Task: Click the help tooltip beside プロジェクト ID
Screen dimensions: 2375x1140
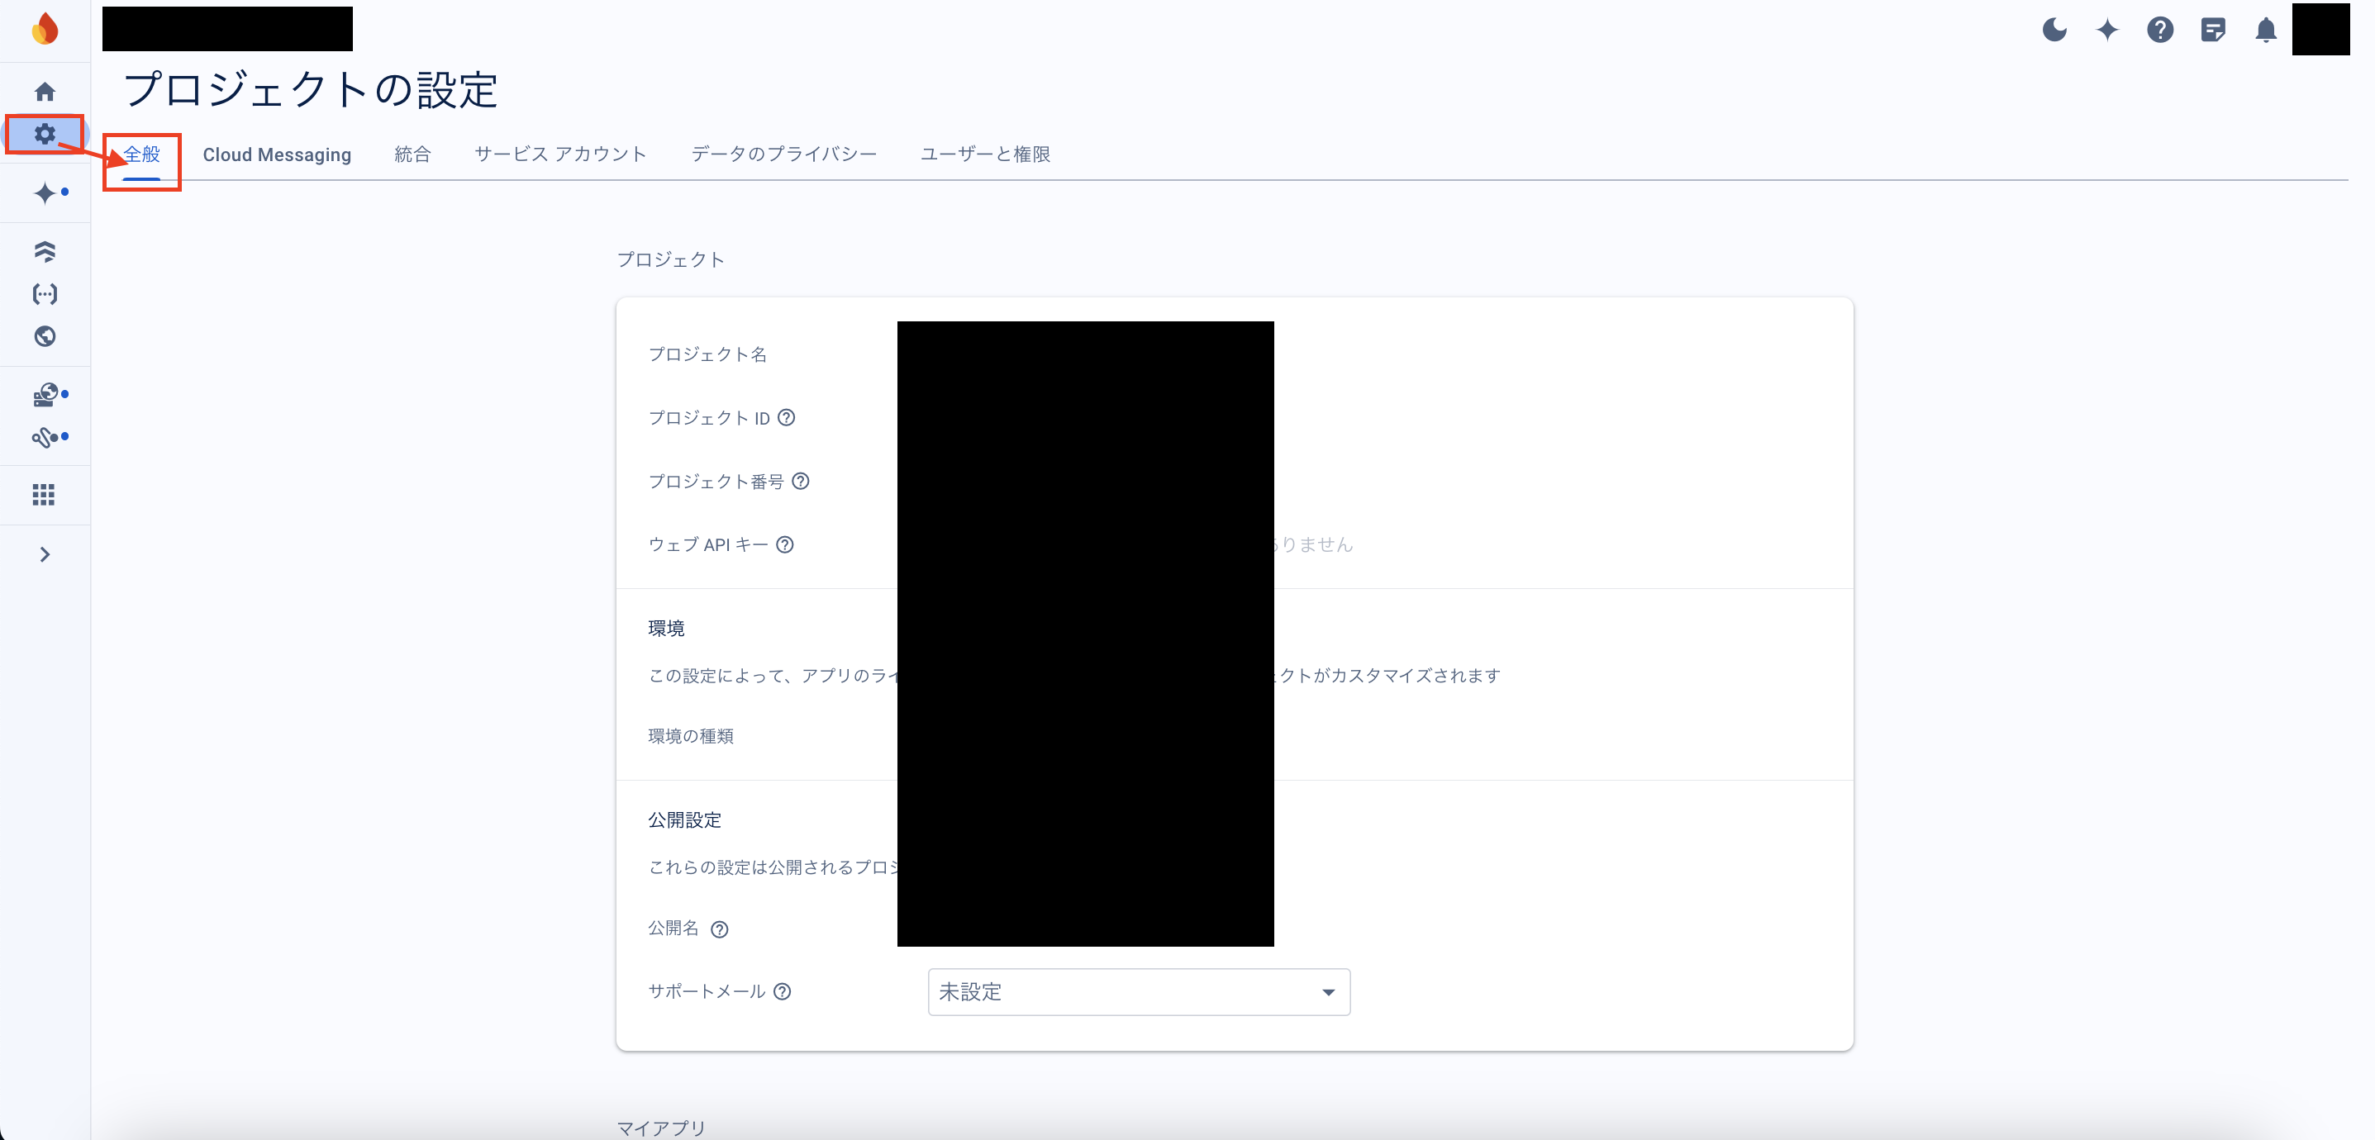Action: (786, 417)
